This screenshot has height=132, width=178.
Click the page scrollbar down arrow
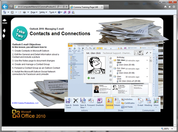click(x=175, y=125)
